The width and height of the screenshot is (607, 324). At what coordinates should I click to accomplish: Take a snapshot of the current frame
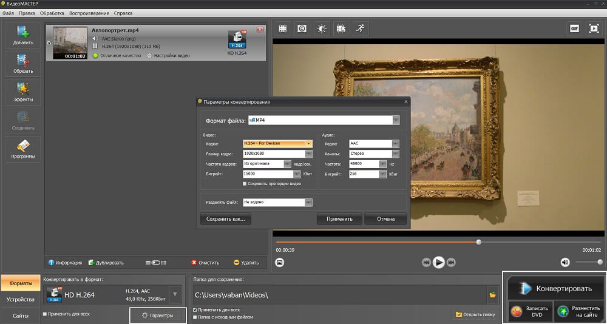tap(279, 263)
